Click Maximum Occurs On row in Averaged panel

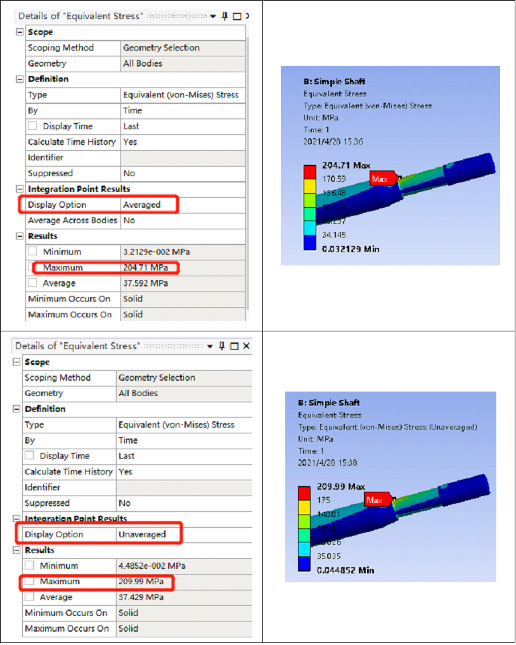point(136,315)
